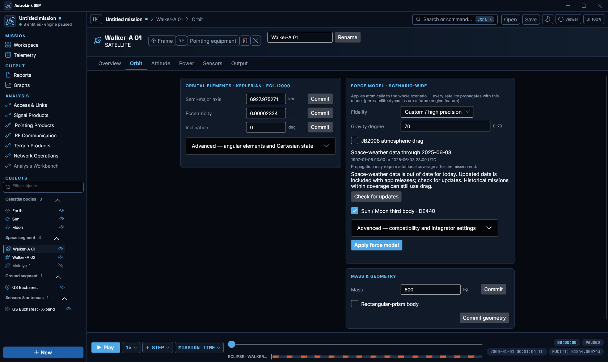Image resolution: width=608 pixels, height=362 pixels.
Task: Click the Gravity degree input field
Action: tap(446, 126)
